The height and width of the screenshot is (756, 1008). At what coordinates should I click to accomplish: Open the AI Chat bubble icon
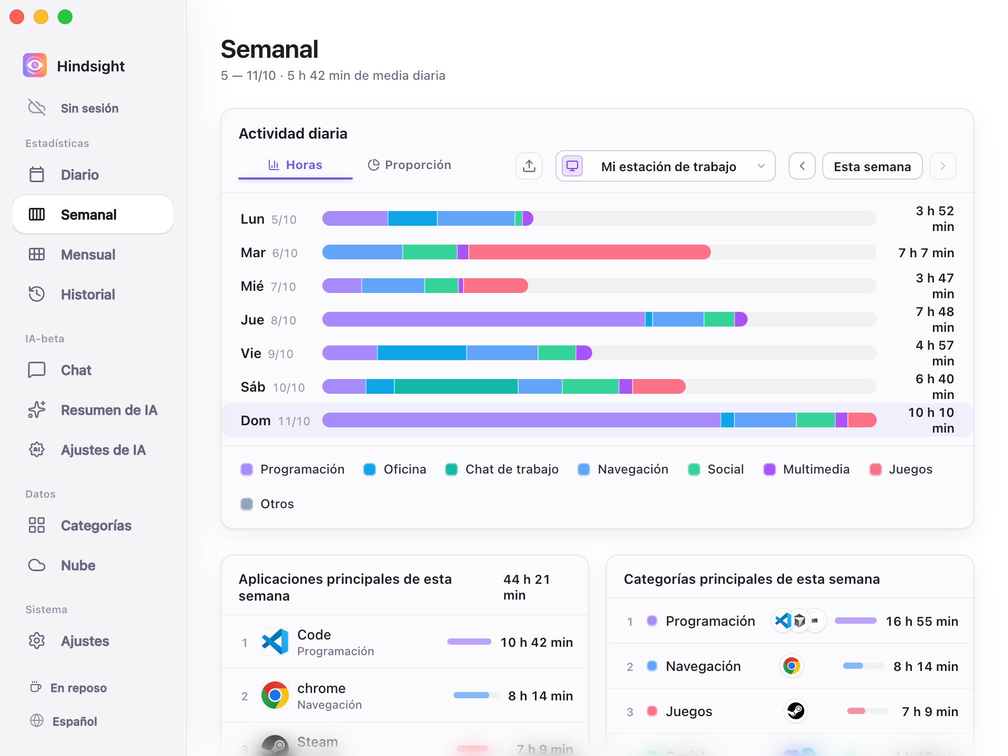tap(37, 370)
